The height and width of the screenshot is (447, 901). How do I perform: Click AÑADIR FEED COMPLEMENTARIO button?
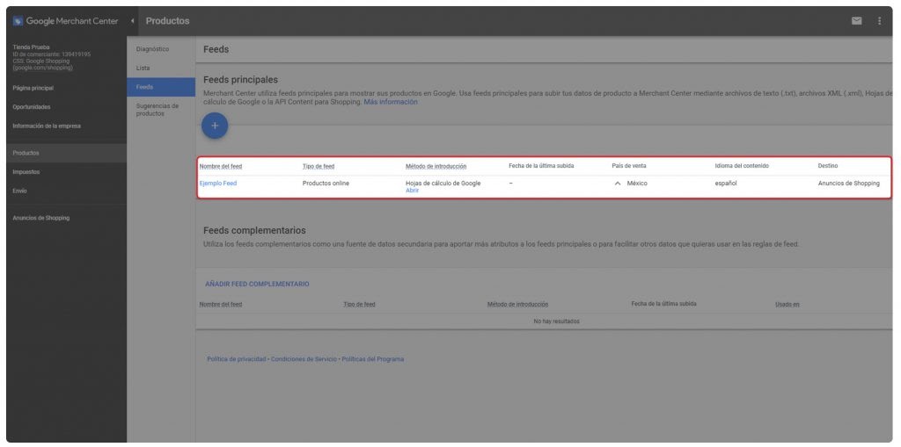click(x=258, y=284)
